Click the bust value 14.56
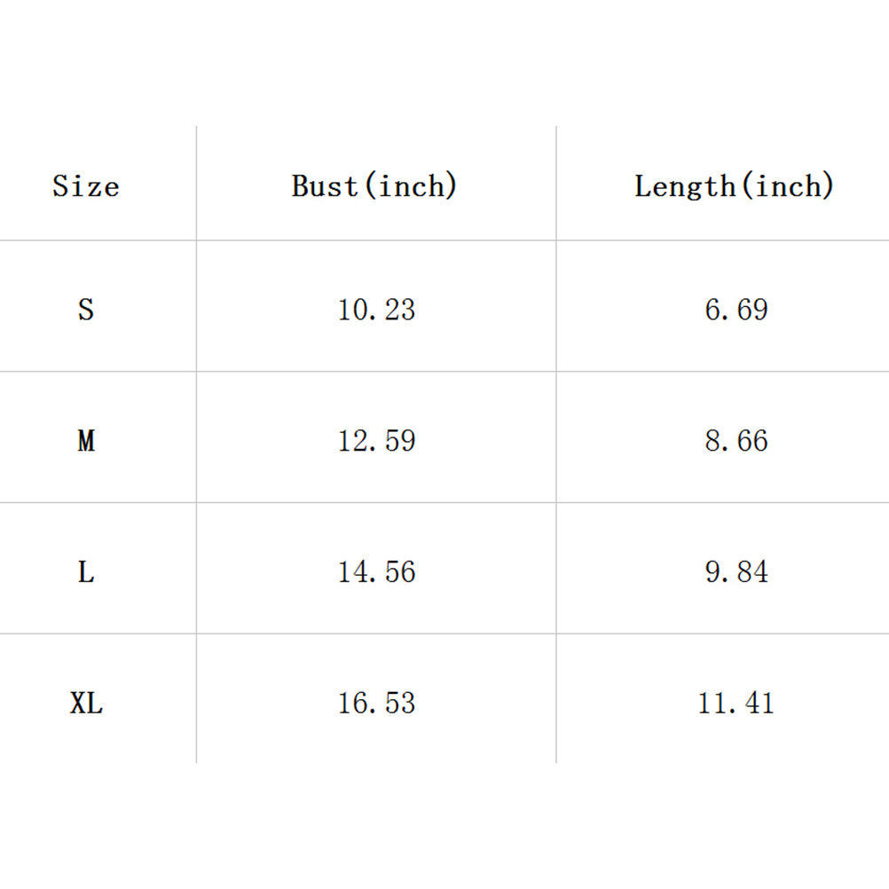Image resolution: width=889 pixels, height=889 pixels. click(376, 572)
